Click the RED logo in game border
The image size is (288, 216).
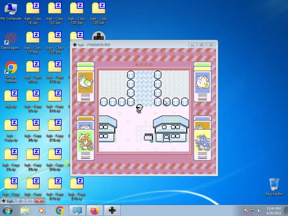tap(144, 65)
